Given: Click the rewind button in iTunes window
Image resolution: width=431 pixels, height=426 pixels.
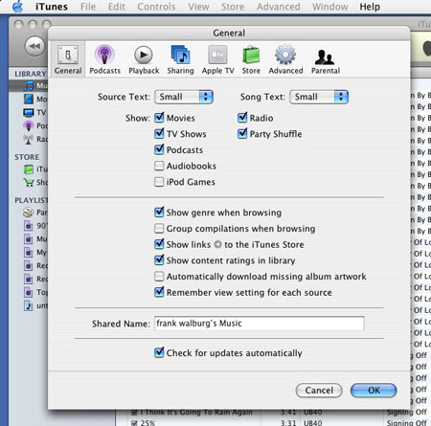Looking at the screenshot, I should coord(34,47).
